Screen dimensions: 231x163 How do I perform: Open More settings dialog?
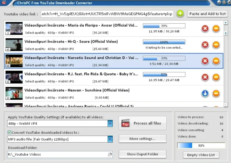pos(143,139)
